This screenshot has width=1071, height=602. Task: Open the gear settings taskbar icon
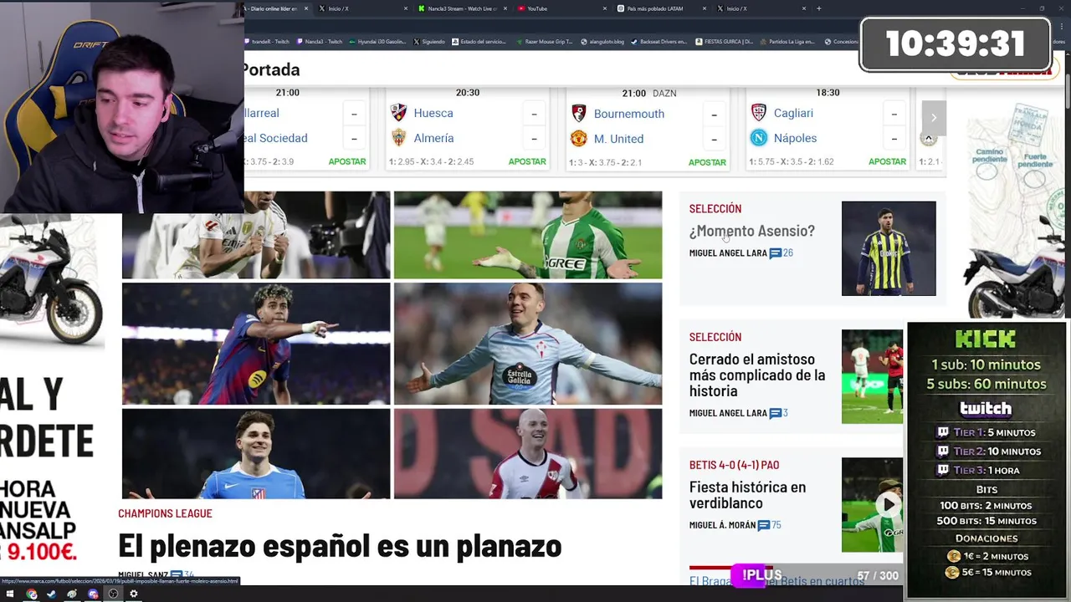(133, 594)
